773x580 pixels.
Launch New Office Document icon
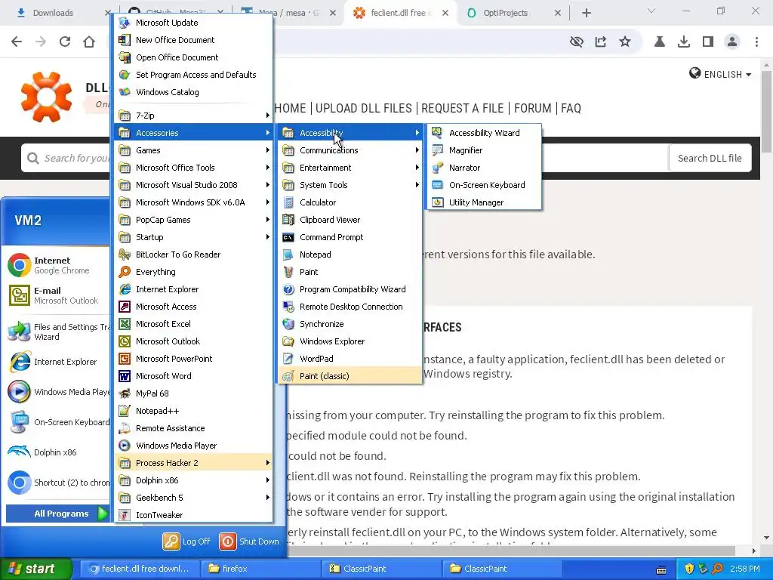pos(125,40)
